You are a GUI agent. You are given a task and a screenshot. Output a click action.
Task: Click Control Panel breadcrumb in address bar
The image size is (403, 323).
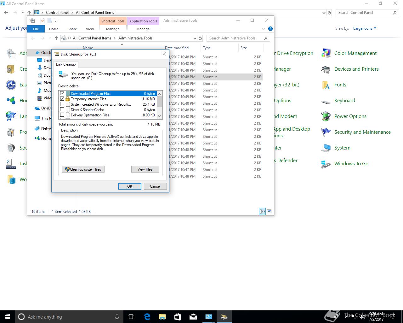coord(57,13)
